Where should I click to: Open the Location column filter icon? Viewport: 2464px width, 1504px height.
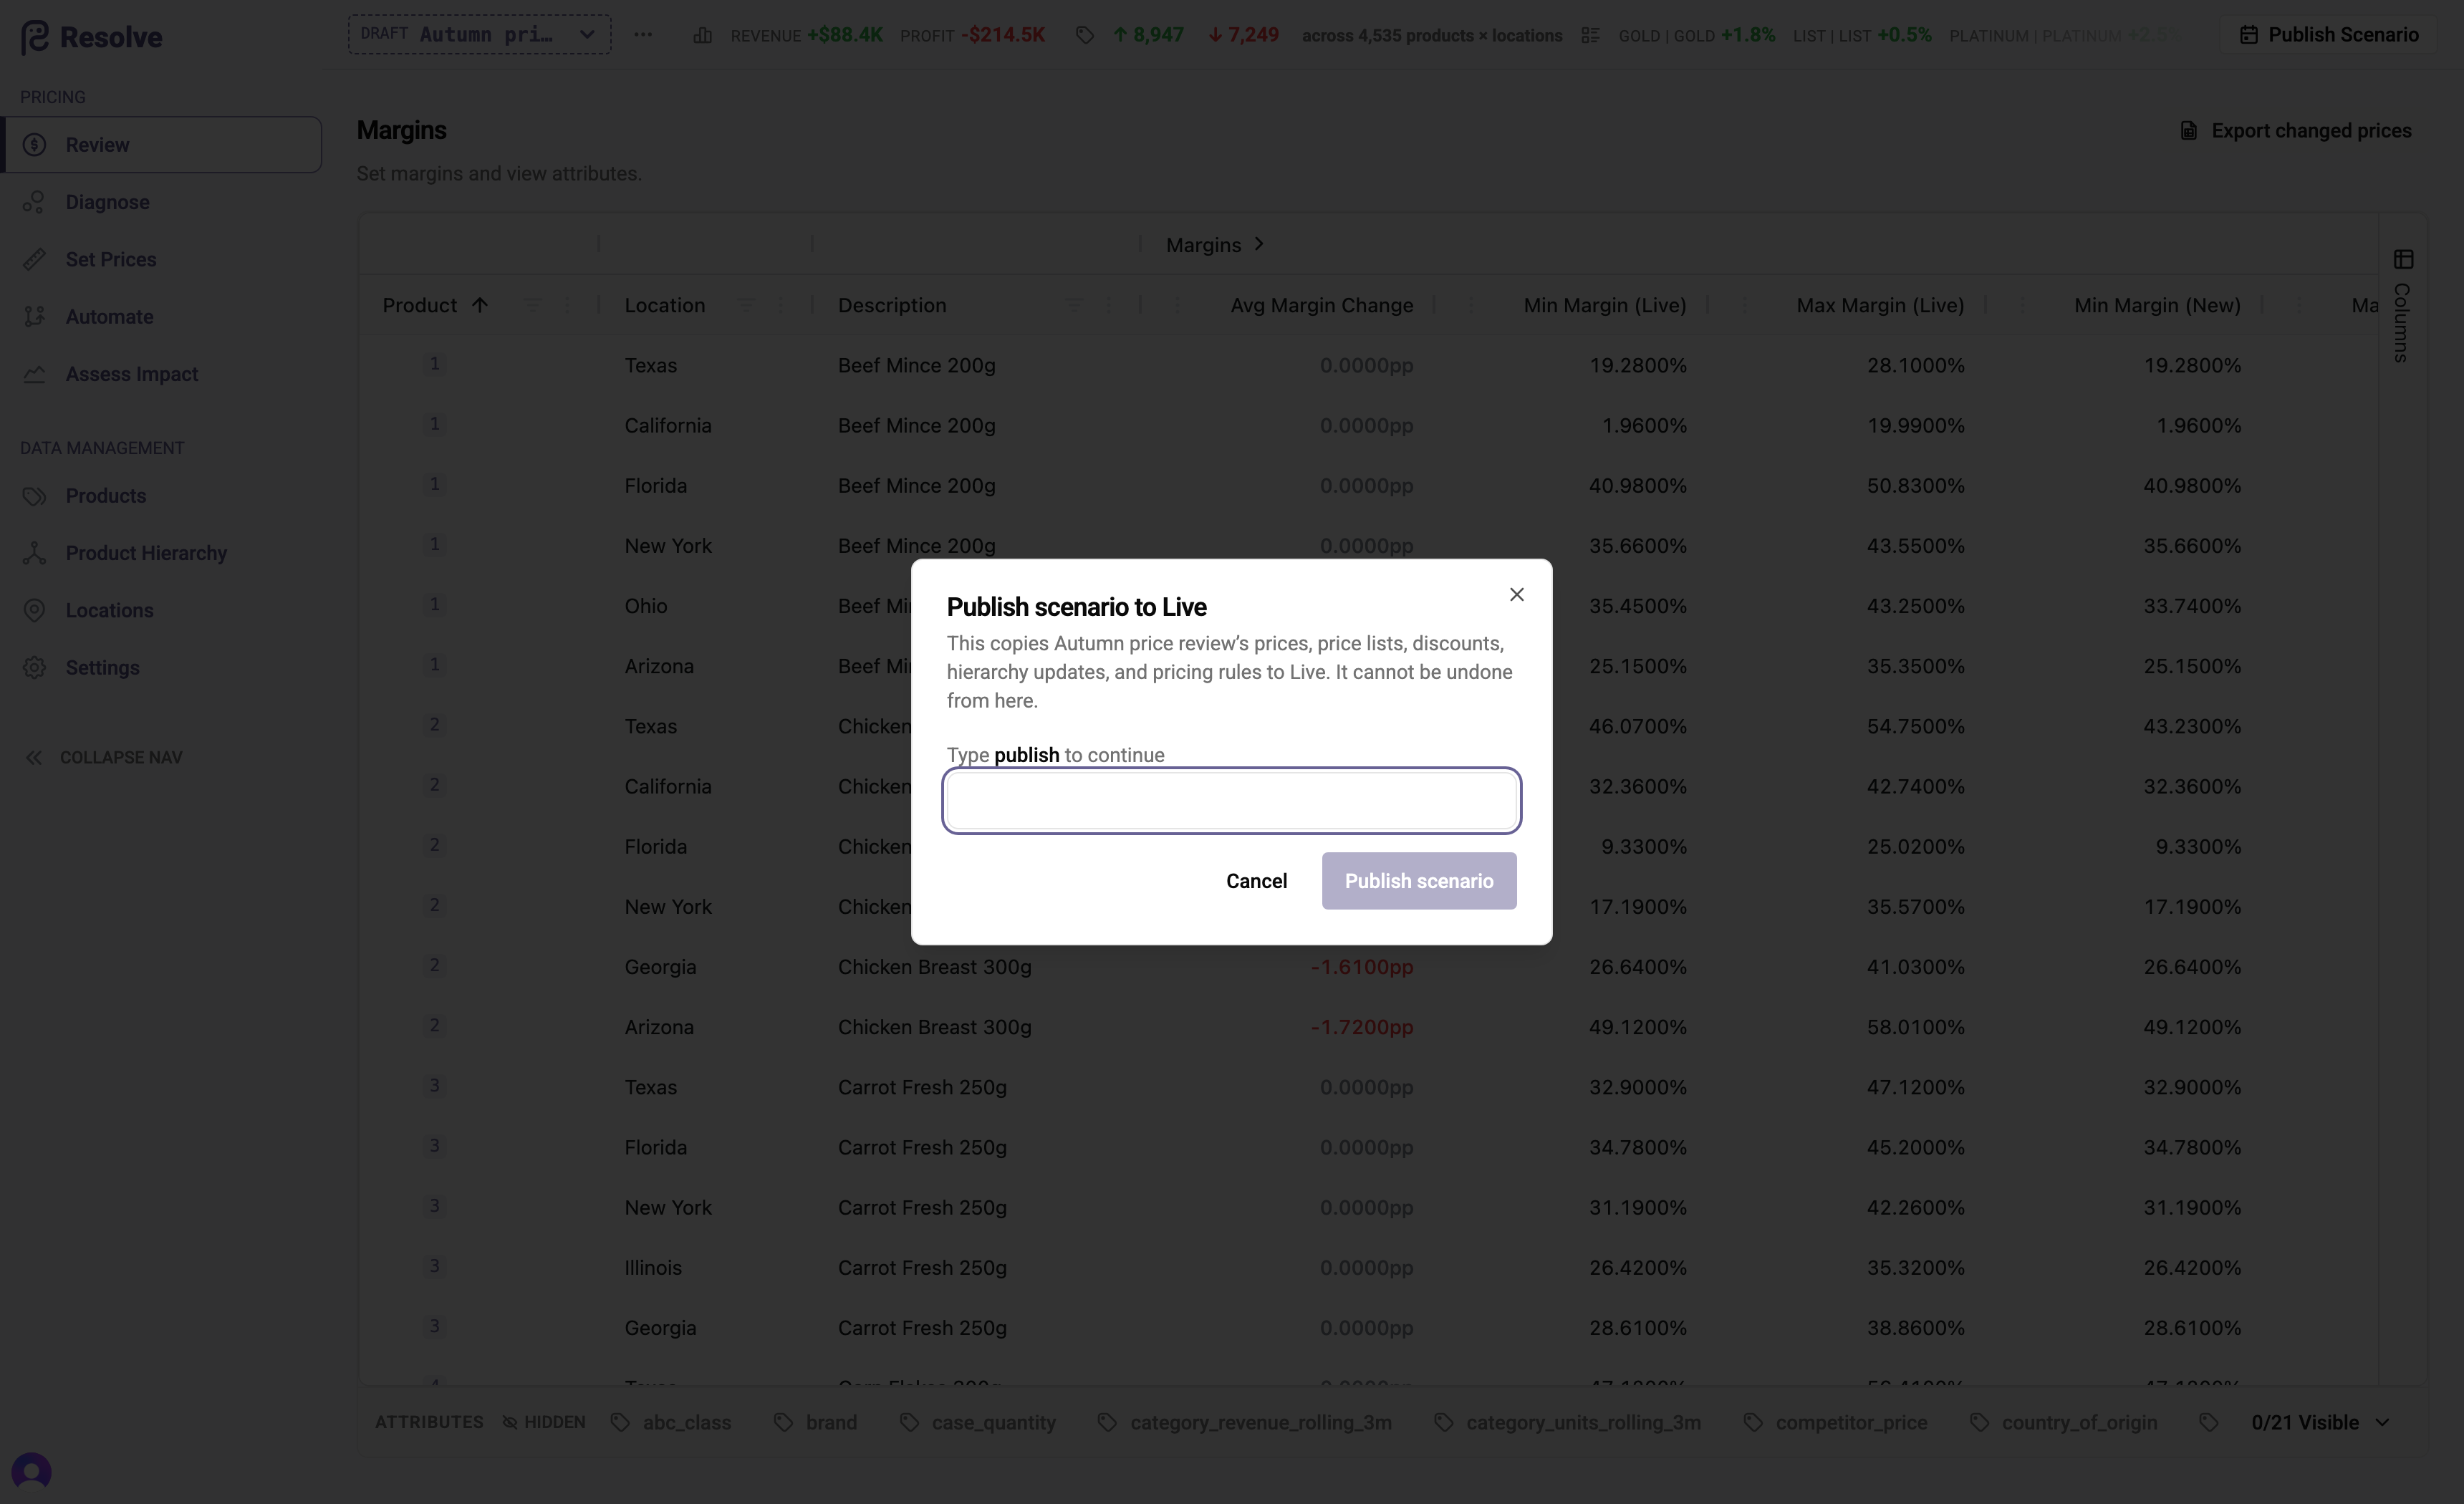click(746, 305)
